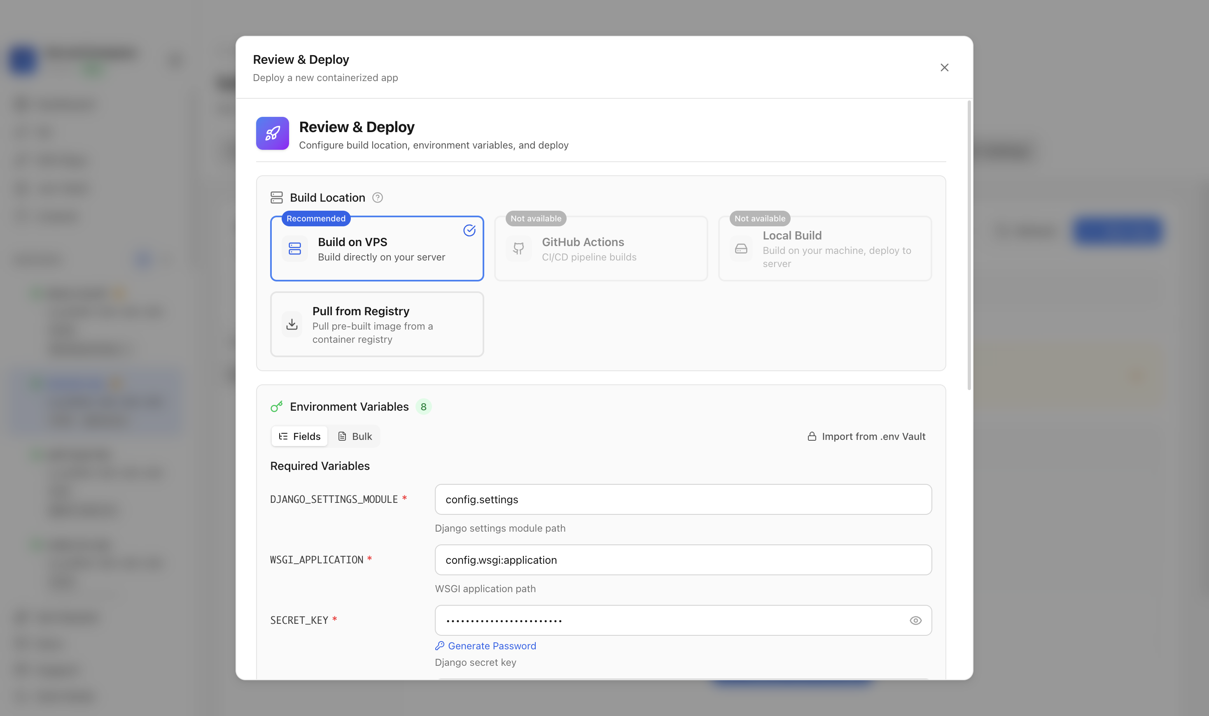Close the Review & Deploy dialog
This screenshot has width=1209, height=716.
click(x=944, y=67)
